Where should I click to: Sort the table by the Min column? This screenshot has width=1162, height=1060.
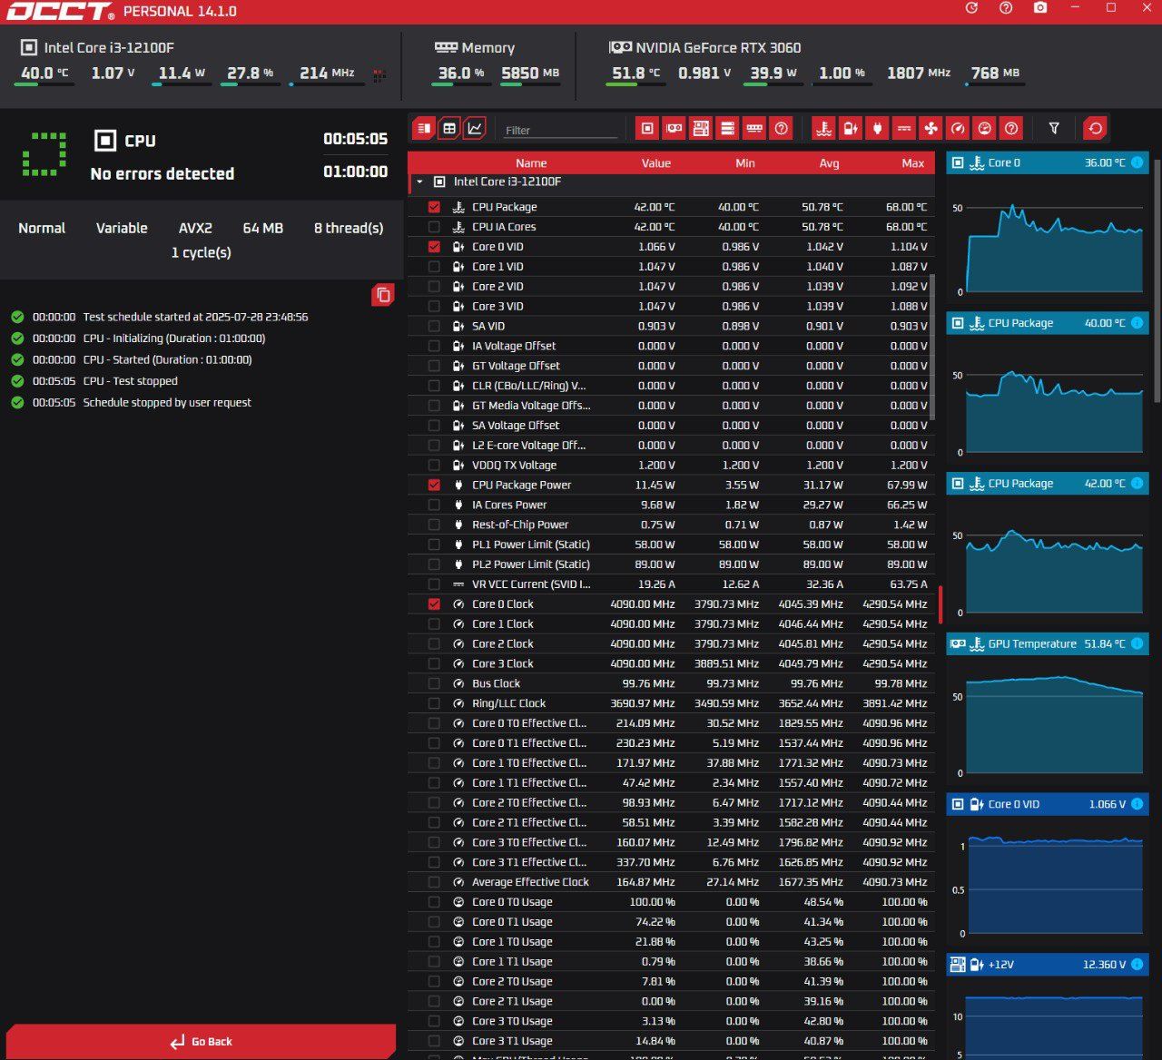coord(745,163)
